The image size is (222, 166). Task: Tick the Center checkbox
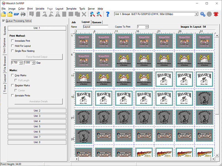click(16, 90)
